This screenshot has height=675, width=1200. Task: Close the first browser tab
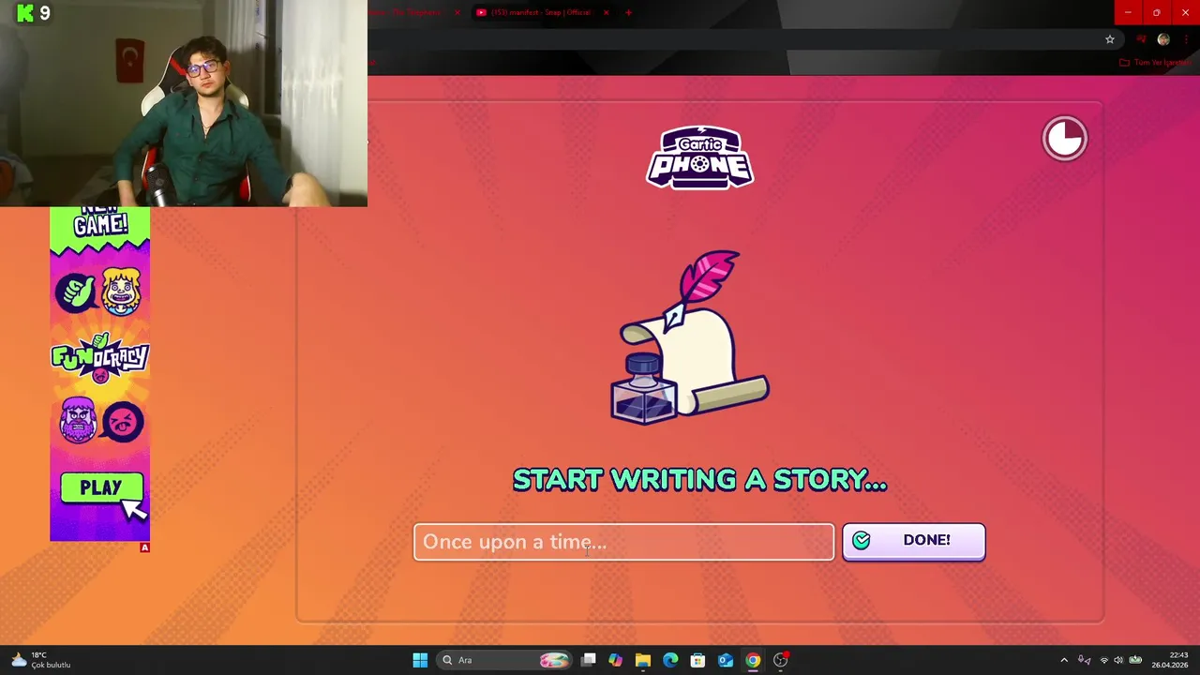[x=457, y=12]
